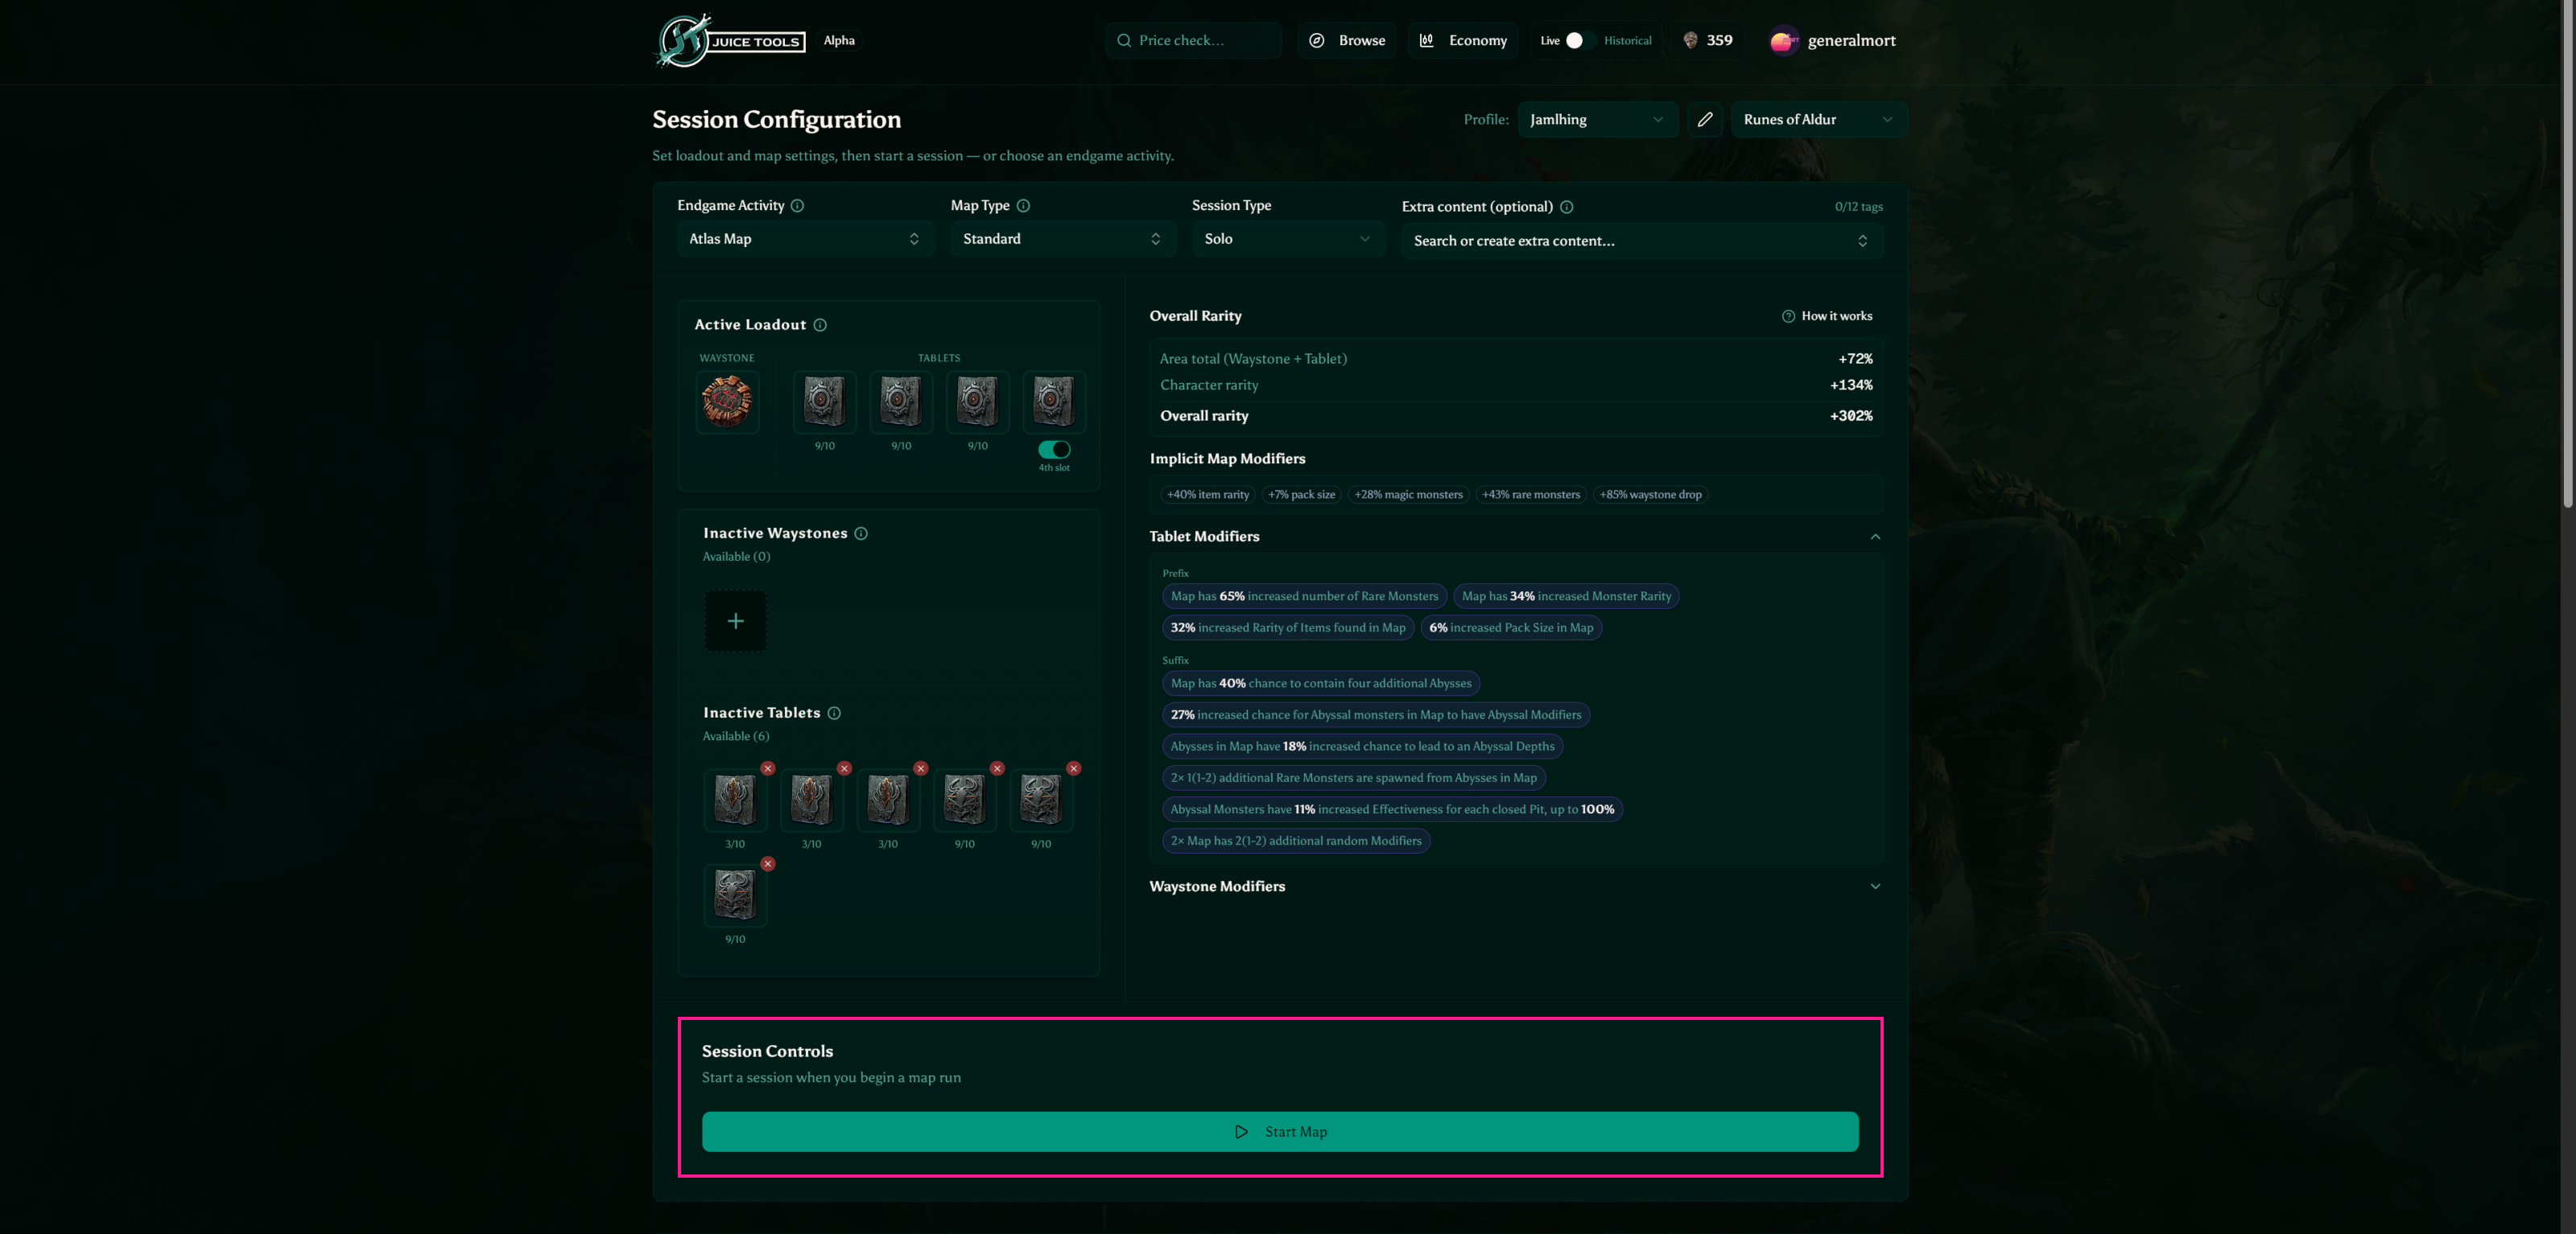Select the active waystone icon
This screenshot has width=2576, height=1234.
click(x=727, y=401)
